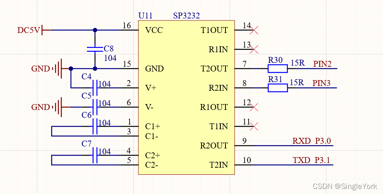
Task: Click the R2IN pin name
Action: point(218,88)
